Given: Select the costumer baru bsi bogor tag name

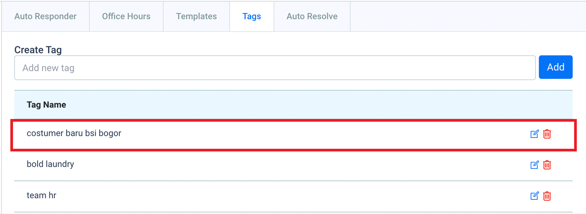Looking at the screenshot, I should click(x=74, y=133).
